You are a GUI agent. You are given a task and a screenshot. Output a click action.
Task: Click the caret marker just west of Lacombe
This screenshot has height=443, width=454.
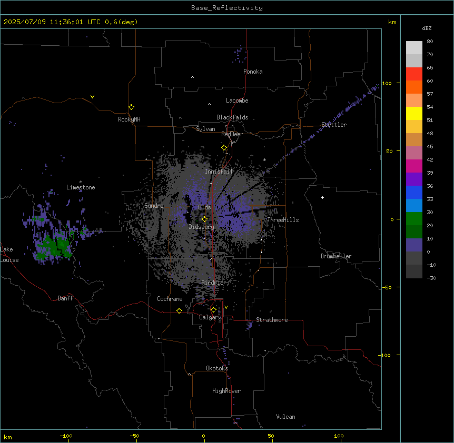209,104
